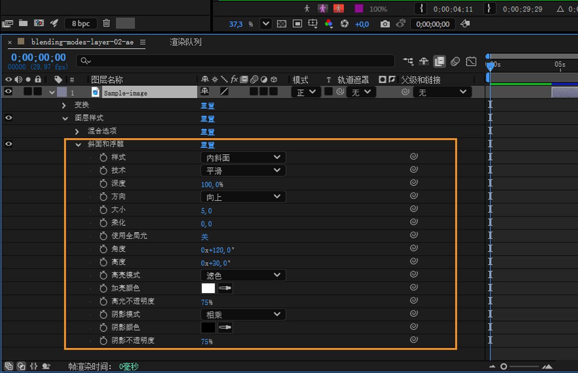The image size is (578, 373).
Task: Expand the 混合选项 group
Action: coord(77,131)
